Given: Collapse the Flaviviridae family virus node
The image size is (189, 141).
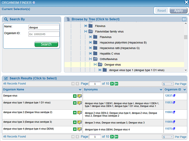Looking at the screenshot, I should (x=86, y=32).
